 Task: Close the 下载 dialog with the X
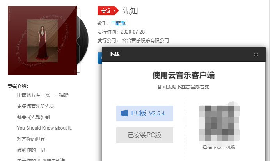pos(256,54)
